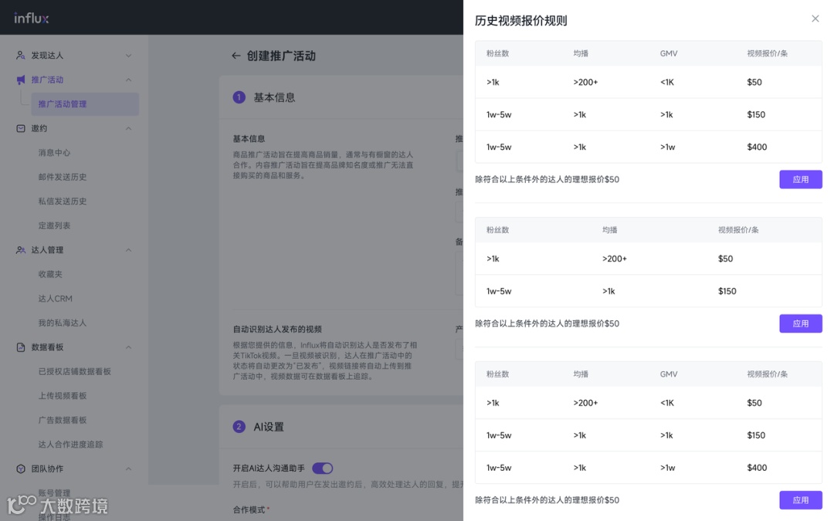Click step 1 circle next to 基本信息
Image resolution: width=834 pixels, height=521 pixels.
point(239,97)
